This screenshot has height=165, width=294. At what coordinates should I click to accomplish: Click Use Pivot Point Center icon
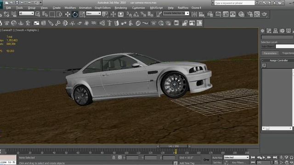coord(105,14)
